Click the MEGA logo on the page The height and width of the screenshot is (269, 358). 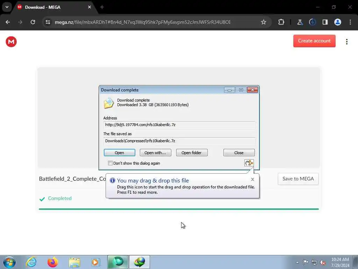coord(11,42)
